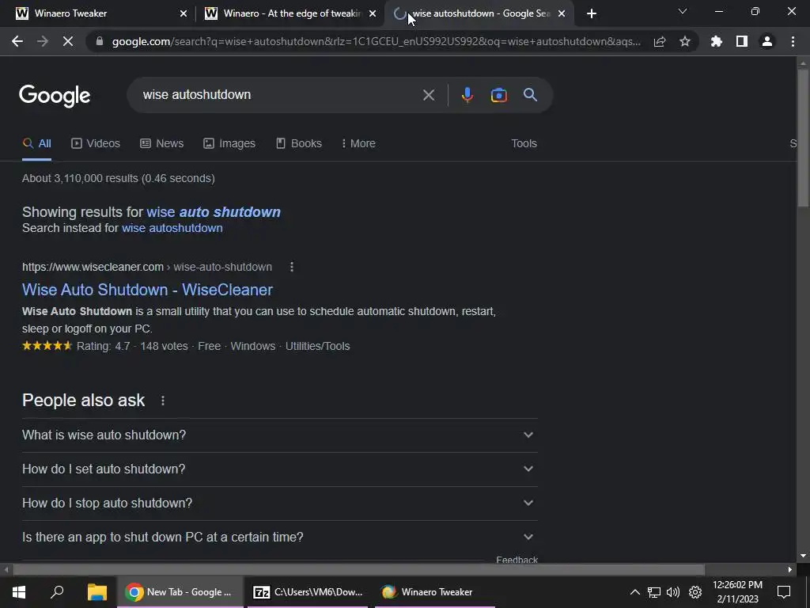Open the Chrome profile menu
This screenshot has height=608, width=810.
point(767,41)
